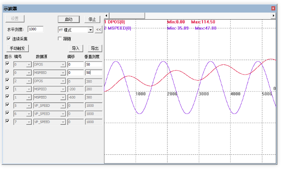Open data source dropdown for VP_SPEED axis 5
Image resolution: width=282 pixels, height=169 pixels.
[63, 106]
